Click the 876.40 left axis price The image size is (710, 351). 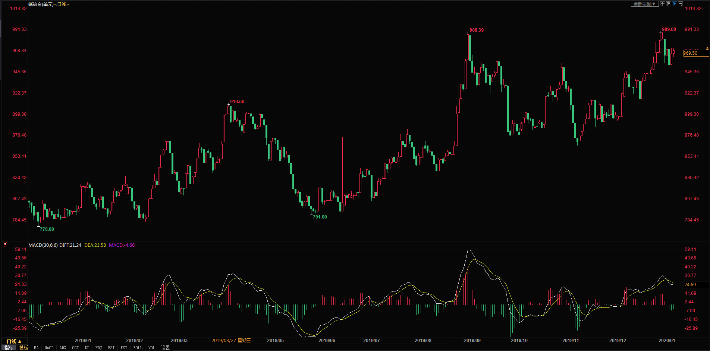tap(19, 135)
